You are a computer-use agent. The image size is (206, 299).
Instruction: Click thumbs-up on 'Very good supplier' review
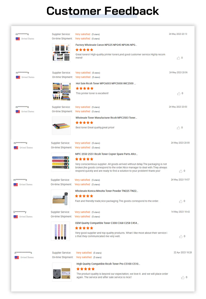(181, 237)
